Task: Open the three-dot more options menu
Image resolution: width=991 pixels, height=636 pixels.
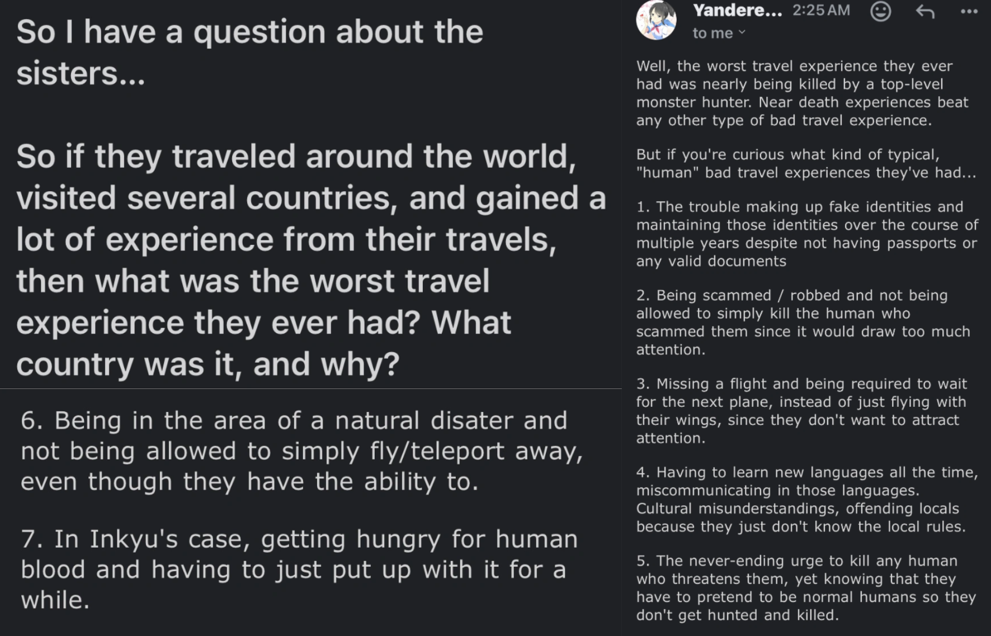Action: [969, 11]
